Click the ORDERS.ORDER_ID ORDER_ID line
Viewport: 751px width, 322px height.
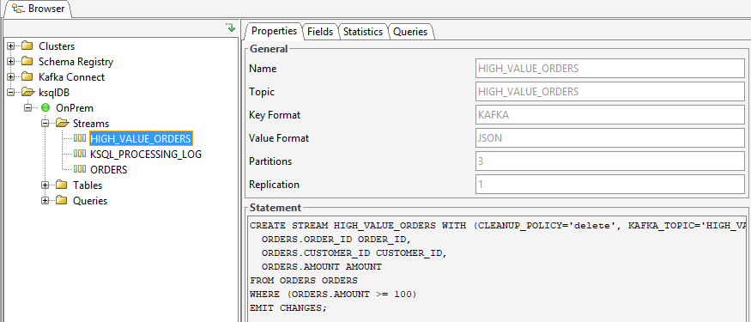[336, 239]
